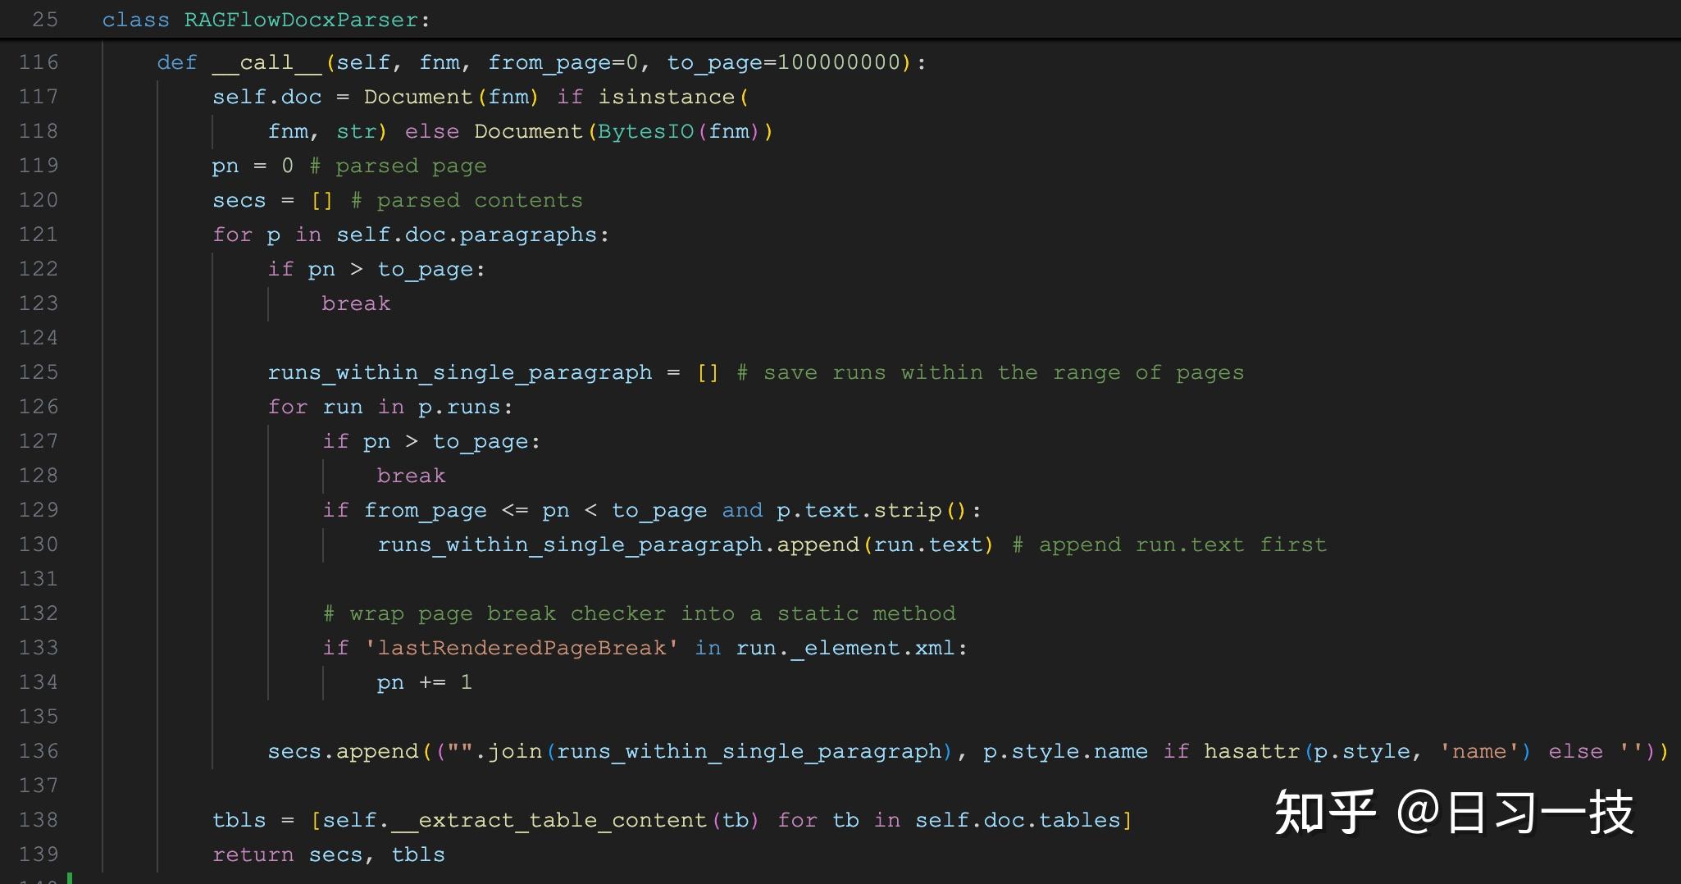Click the for keyword on line 121
This screenshot has width=1681, height=884.
pos(232,234)
